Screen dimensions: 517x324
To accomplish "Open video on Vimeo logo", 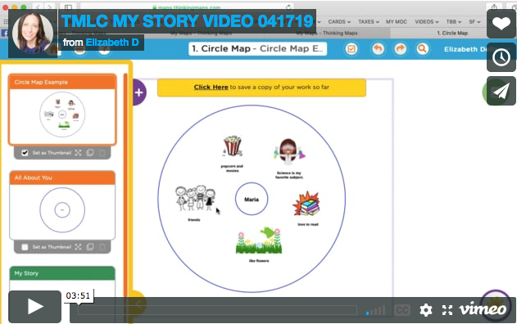I will 483,308.
